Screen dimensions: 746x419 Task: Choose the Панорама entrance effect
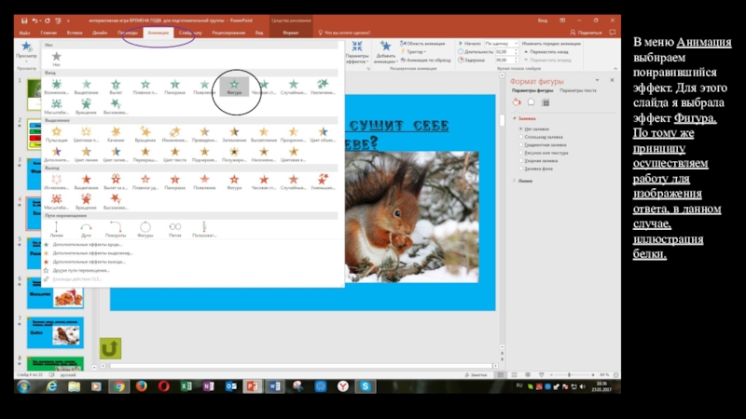pos(174,84)
